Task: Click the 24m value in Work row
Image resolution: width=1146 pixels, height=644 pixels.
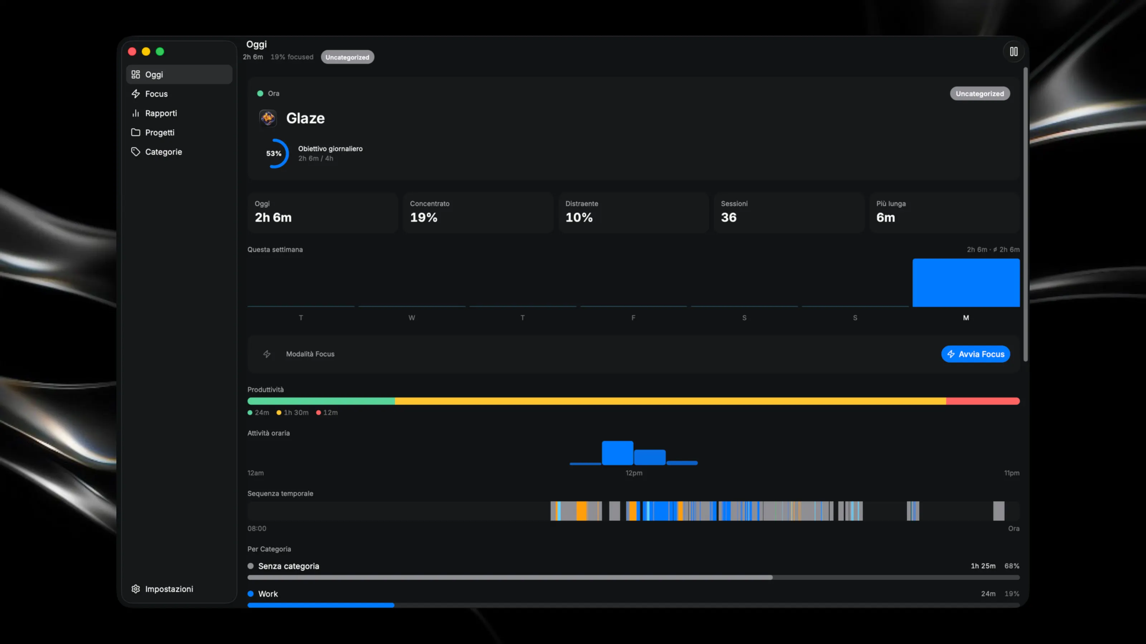Action: [x=988, y=593]
